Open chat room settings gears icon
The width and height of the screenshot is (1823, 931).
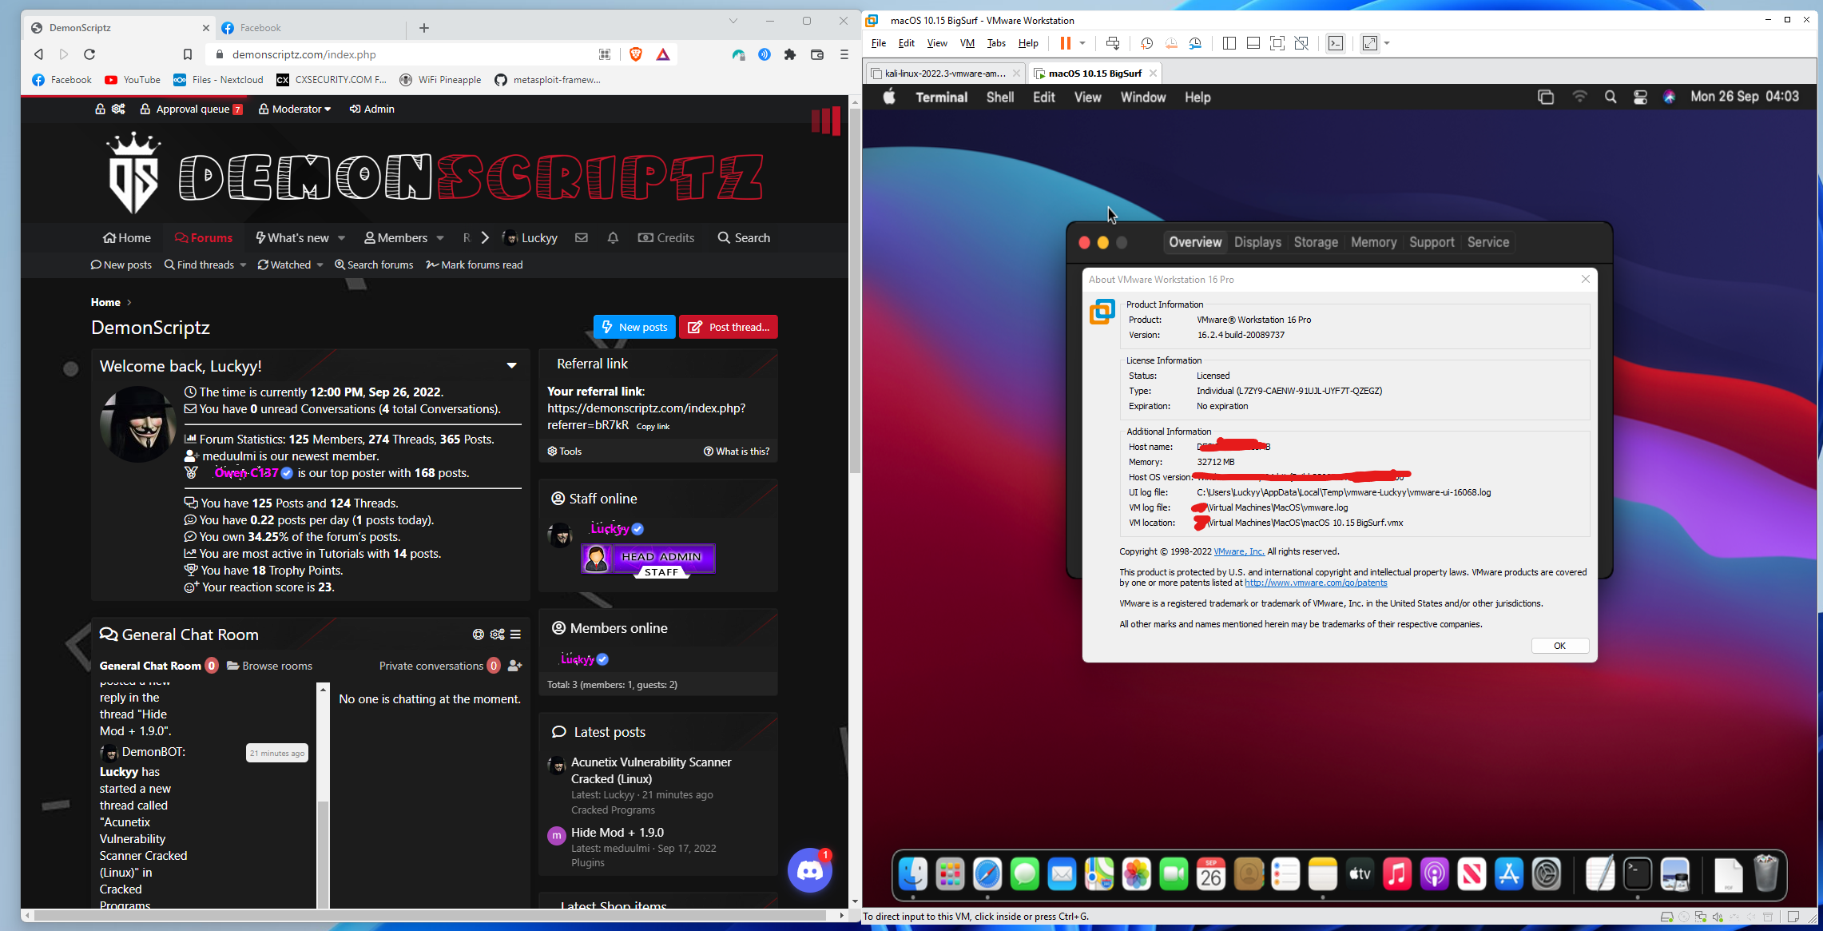click(498, 634)
